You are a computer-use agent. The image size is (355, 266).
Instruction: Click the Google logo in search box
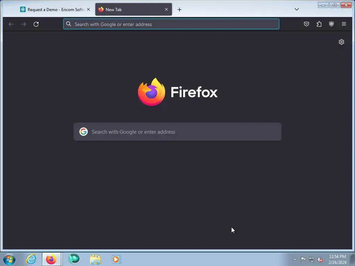84,132
